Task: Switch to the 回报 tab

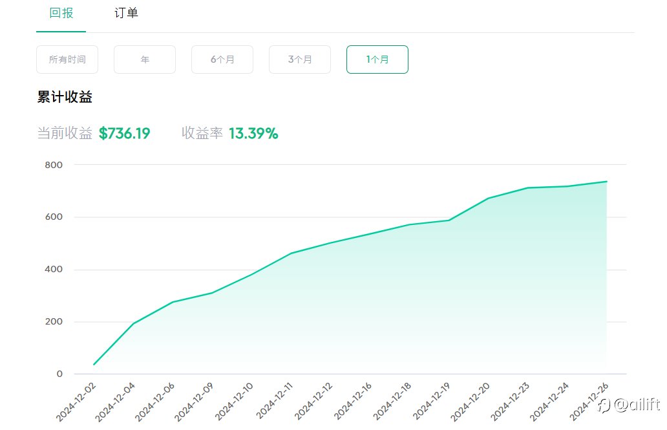Action: point(61,13)
